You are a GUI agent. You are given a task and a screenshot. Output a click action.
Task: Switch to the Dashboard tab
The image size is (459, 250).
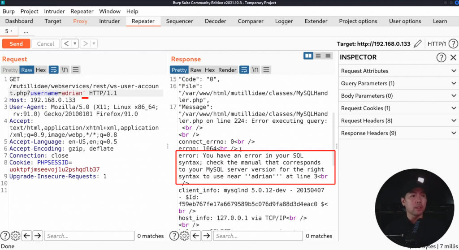click(19, 21)
